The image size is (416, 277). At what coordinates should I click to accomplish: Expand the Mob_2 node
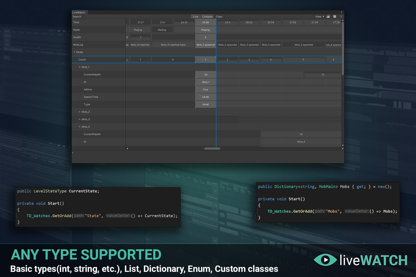point(80,112)
